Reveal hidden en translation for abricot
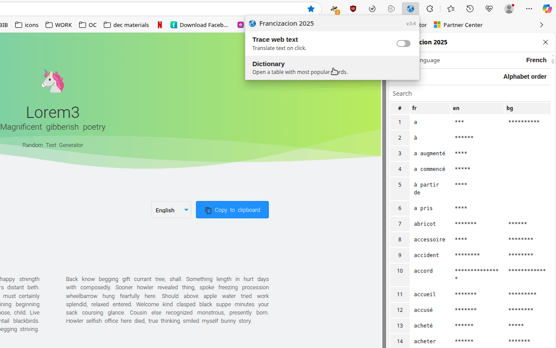556x348 pixels. tap(466, 224)
